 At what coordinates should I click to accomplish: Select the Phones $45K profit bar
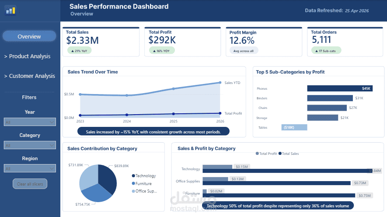340,88
